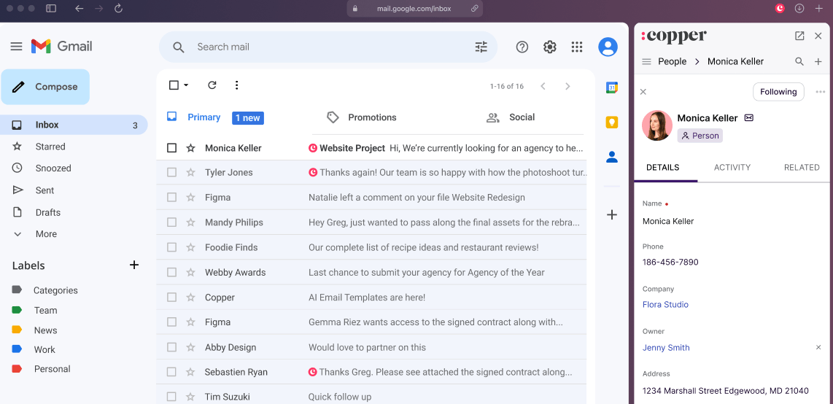Open Google Keep side panel icon
This screenshot has height=404, width=833.
[612, 123]
